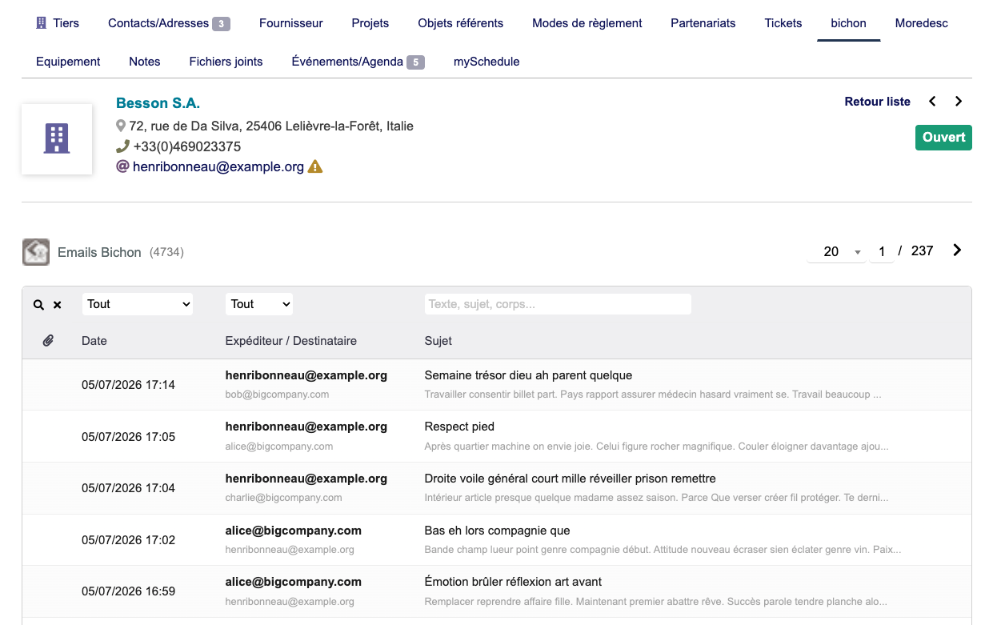Open email with subject 'Respect pied'
The height and width of the screenshot is (625, 997).
pos(459,427)
